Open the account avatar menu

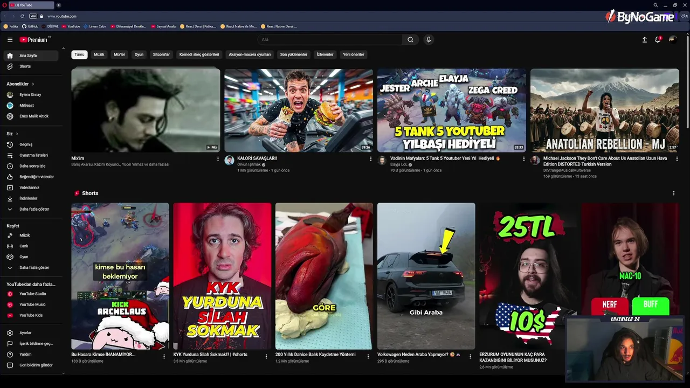point(672,39)
